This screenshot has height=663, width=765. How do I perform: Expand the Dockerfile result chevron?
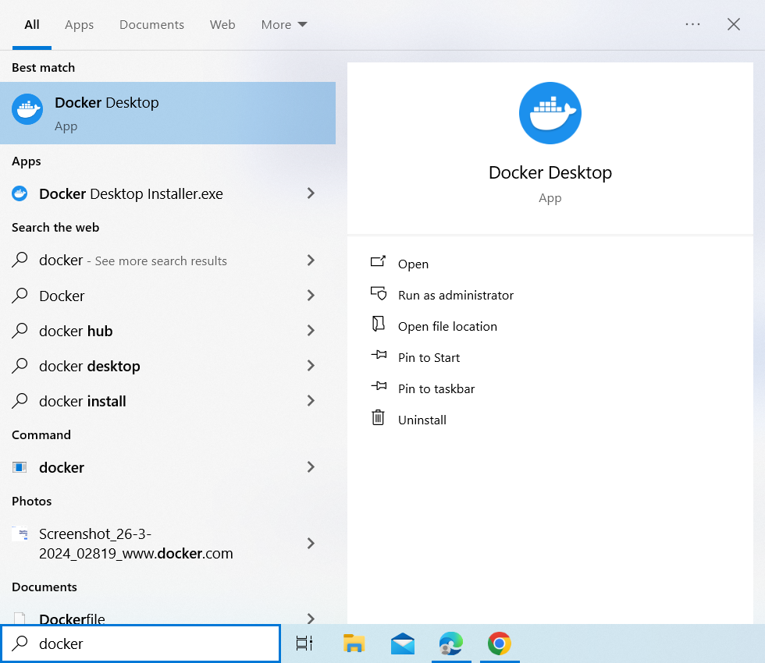311,618
